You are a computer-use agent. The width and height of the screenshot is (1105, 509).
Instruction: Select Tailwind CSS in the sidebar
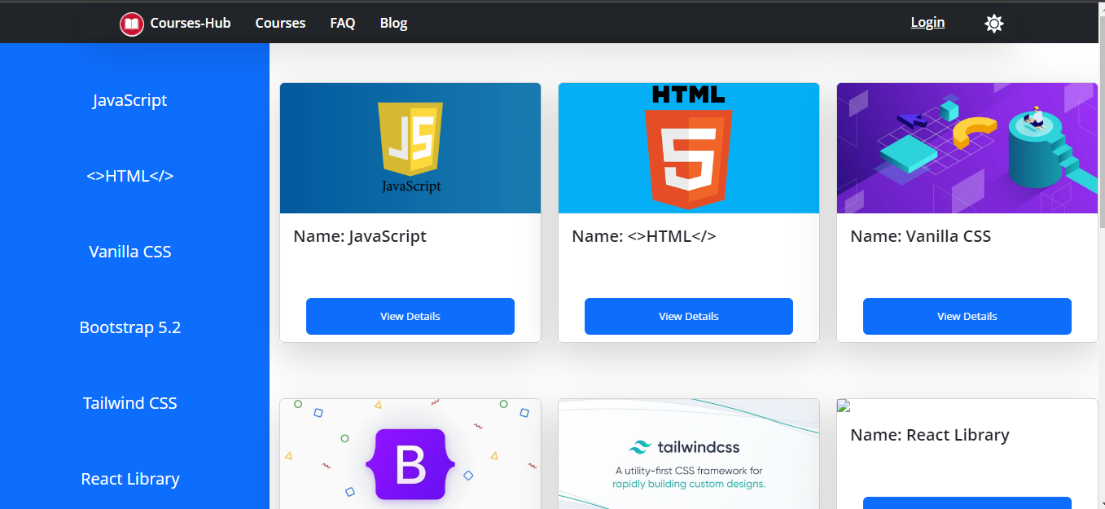tap(130, 403)
